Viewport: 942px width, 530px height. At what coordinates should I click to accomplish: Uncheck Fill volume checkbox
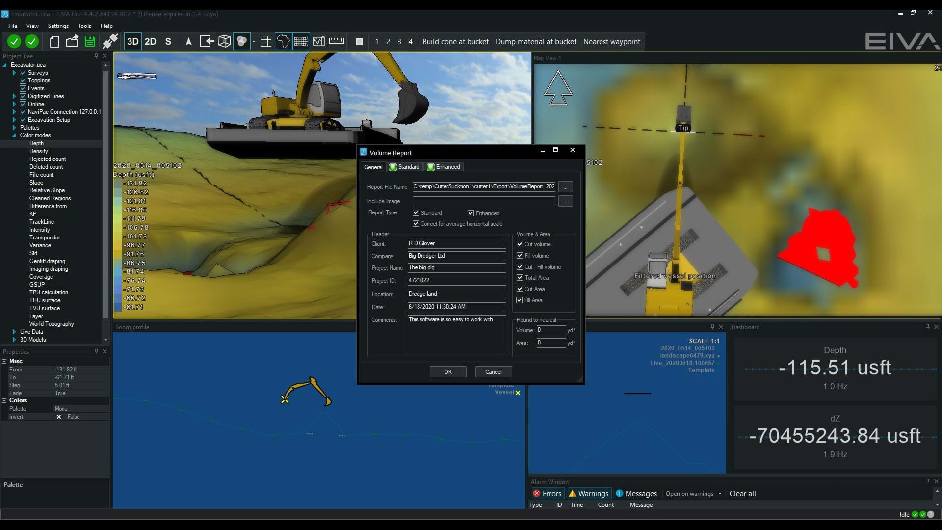click(520, 256)
